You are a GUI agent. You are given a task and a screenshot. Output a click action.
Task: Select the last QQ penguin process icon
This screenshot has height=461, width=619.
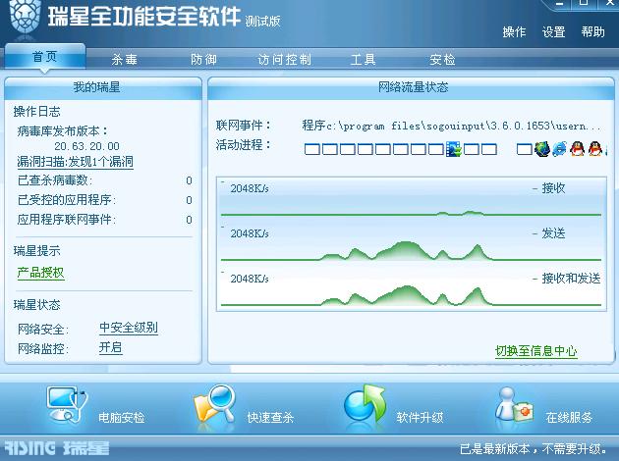pyautogui.click(x=594, y=149)
